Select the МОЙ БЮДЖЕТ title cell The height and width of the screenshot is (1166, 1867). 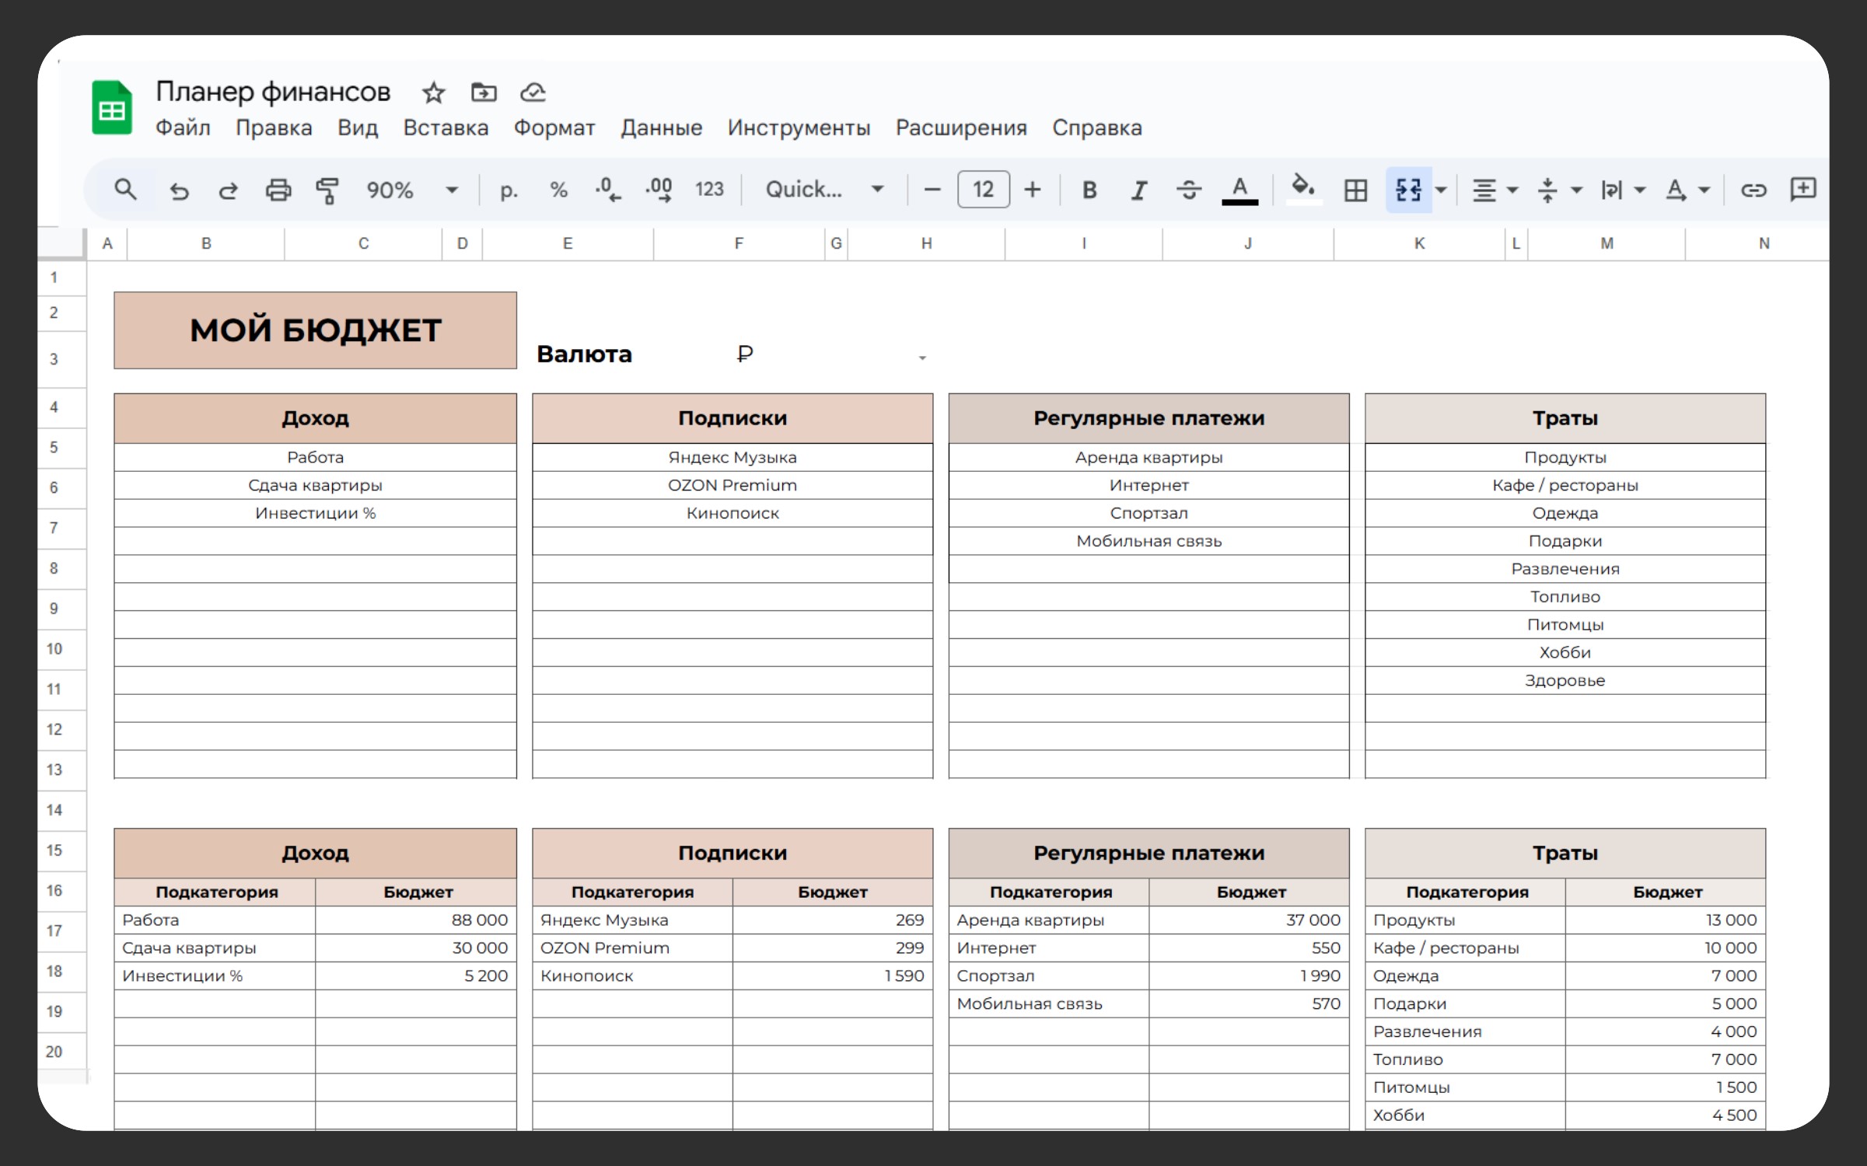(315, 330)
